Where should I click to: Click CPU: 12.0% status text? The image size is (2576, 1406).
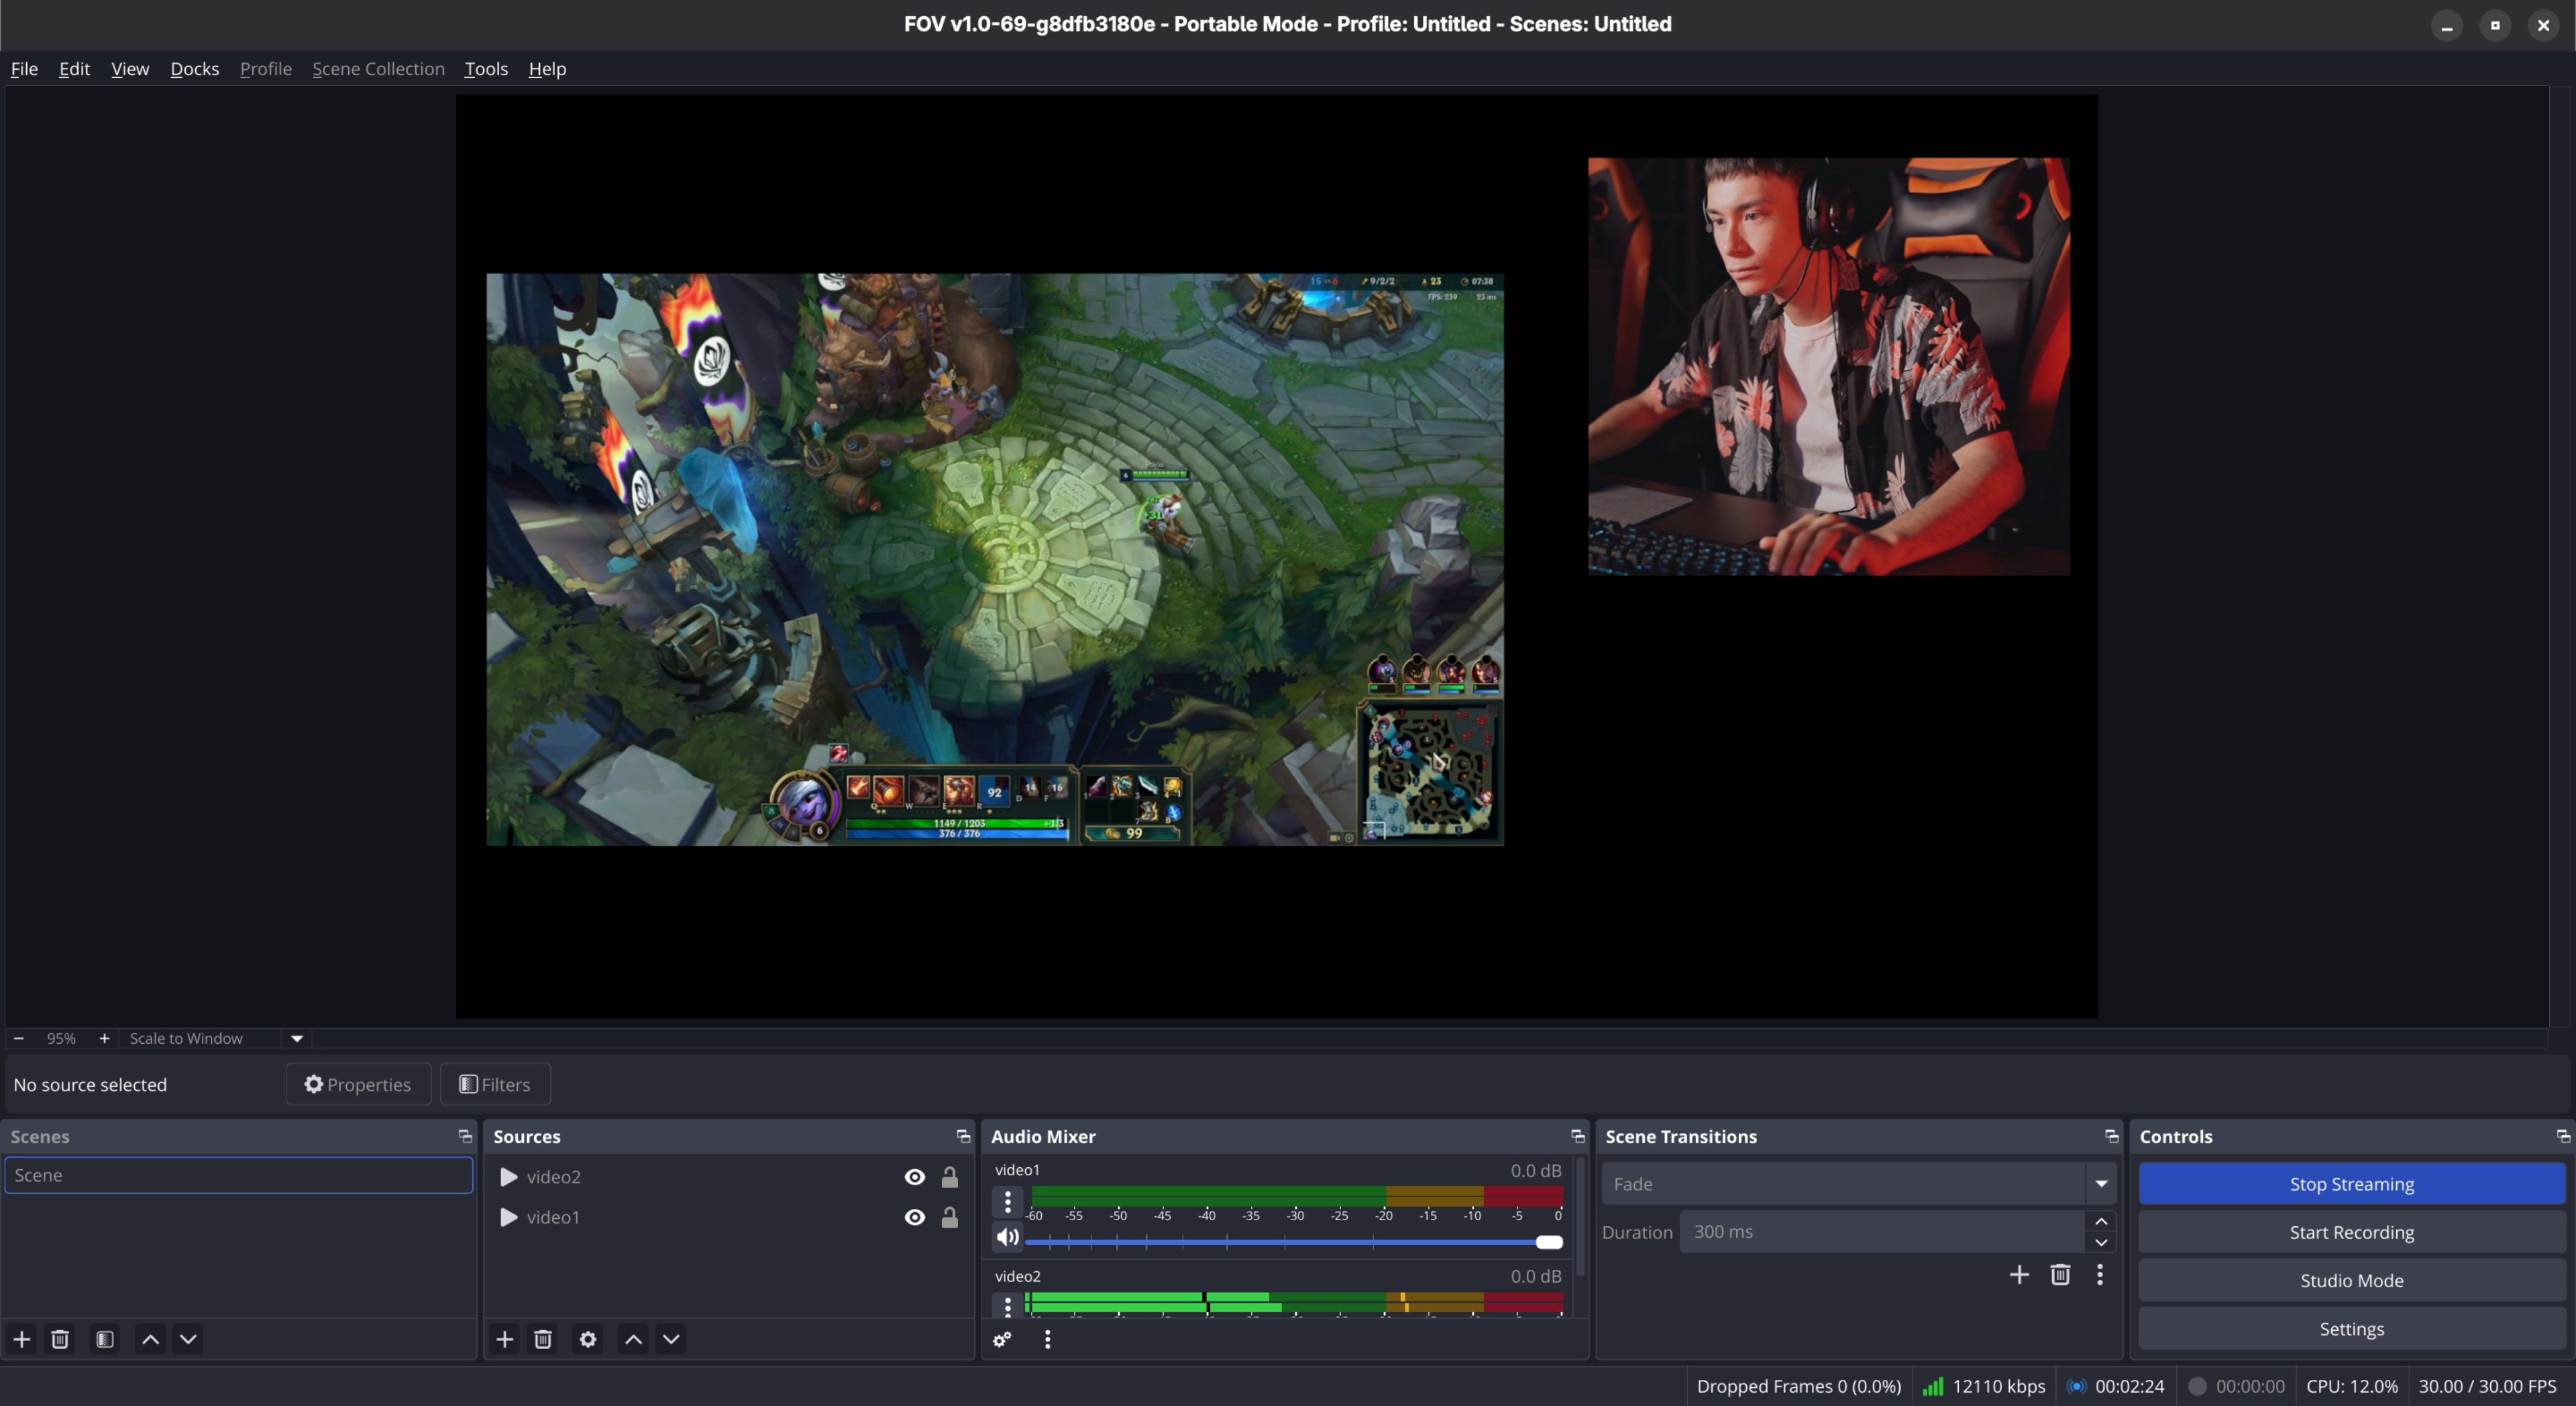[x=2351, y=1386]
